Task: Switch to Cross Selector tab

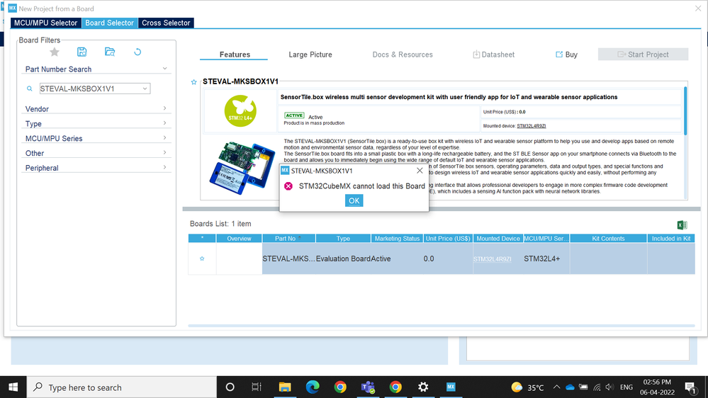Action: (166, 23)
